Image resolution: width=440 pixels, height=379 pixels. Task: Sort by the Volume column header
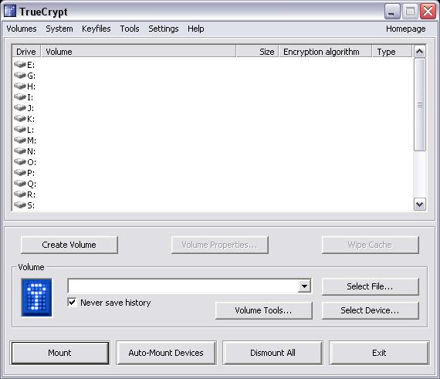point(138,52)
